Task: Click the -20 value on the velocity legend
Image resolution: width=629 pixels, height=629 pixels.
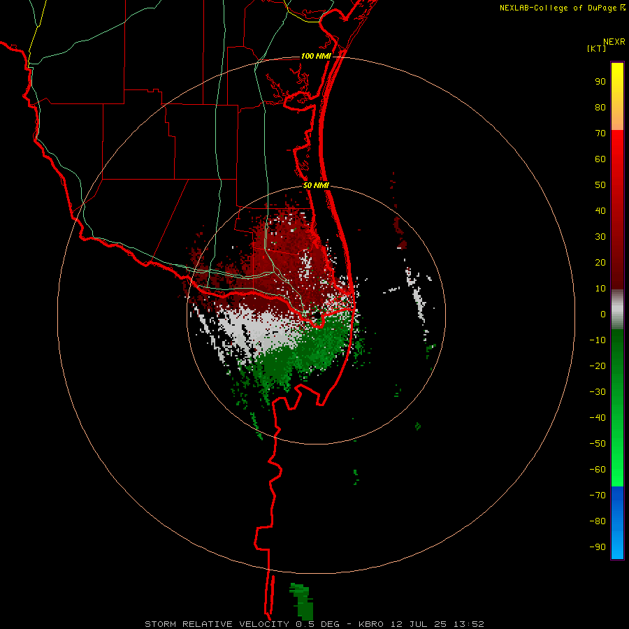Action: tap(598, 366)
